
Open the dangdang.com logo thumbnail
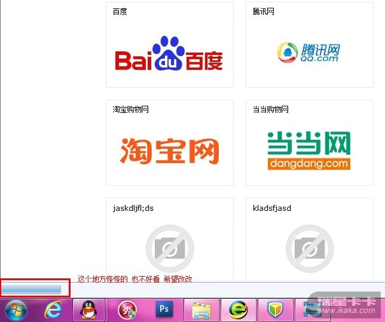(x=309, y=151)
